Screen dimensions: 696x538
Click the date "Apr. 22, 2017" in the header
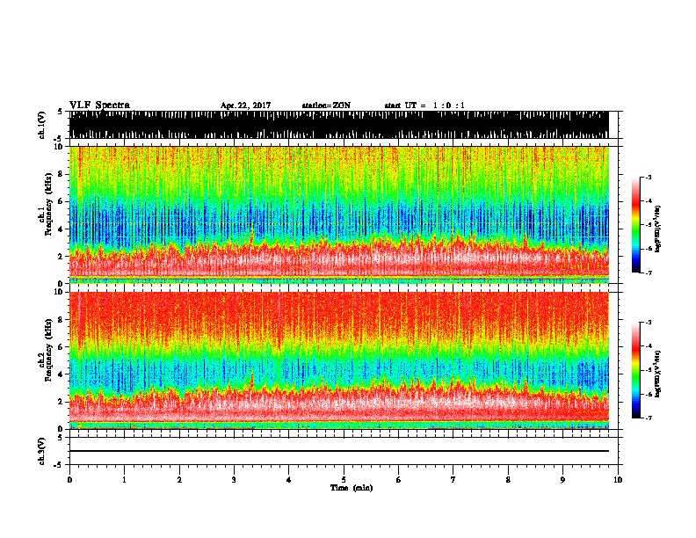point(245,105)
